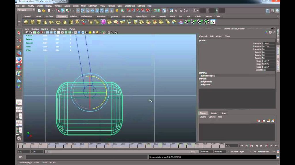
Task: Switch to the Surfaces shelf tab
Action: click(x=49, y=16)
